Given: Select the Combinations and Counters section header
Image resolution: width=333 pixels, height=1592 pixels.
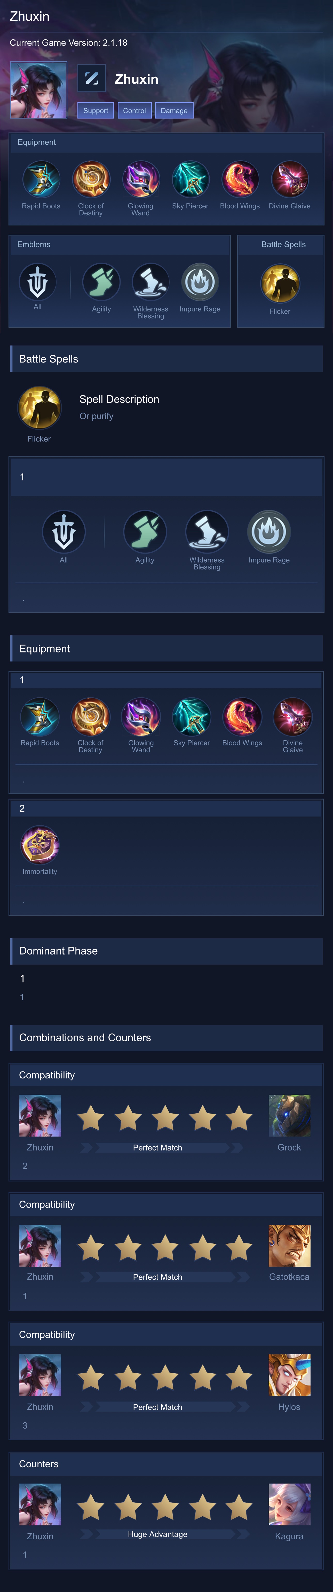Looking at the screenshot, I should coord(166,1038).
